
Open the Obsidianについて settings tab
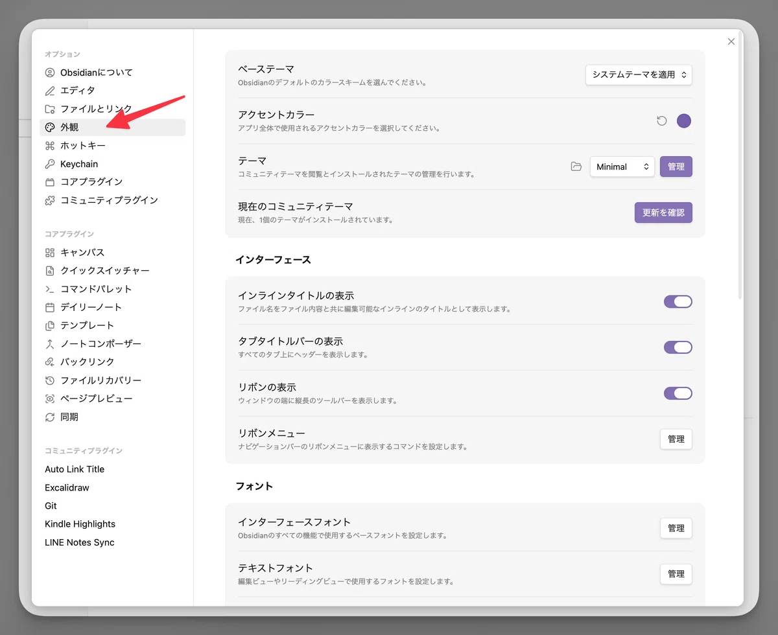tap(112, 73)
